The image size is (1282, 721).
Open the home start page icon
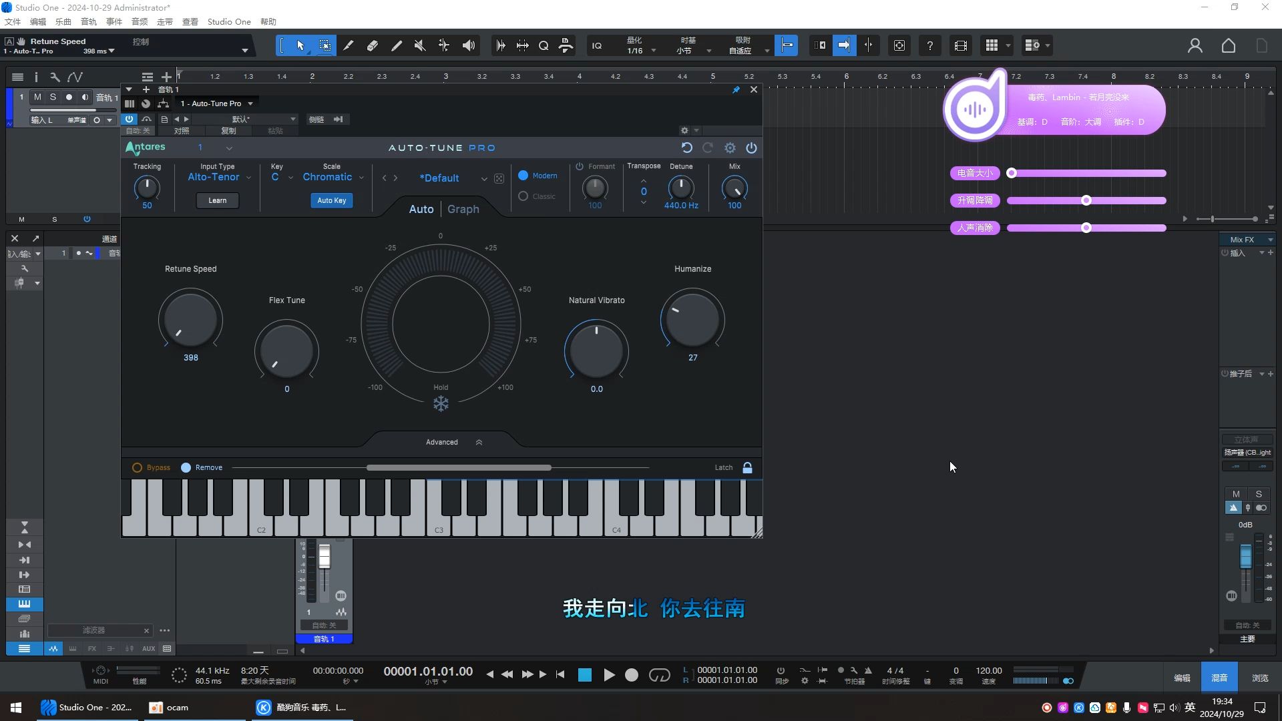pyautogui.click(x=1229, y=45)
